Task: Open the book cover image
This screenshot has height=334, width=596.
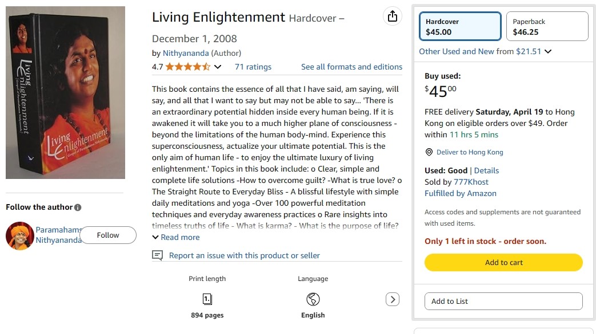Action: (x=66, y=92)
